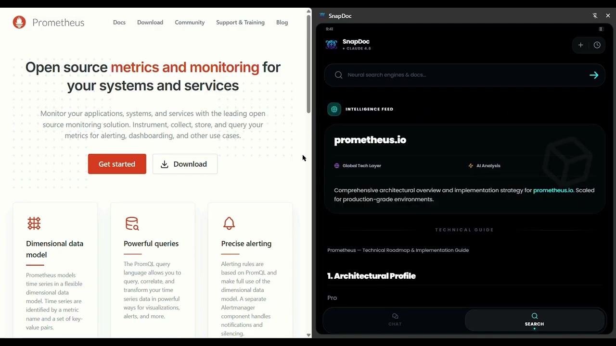Click the '1. Architectural Profile' heading

372,276
